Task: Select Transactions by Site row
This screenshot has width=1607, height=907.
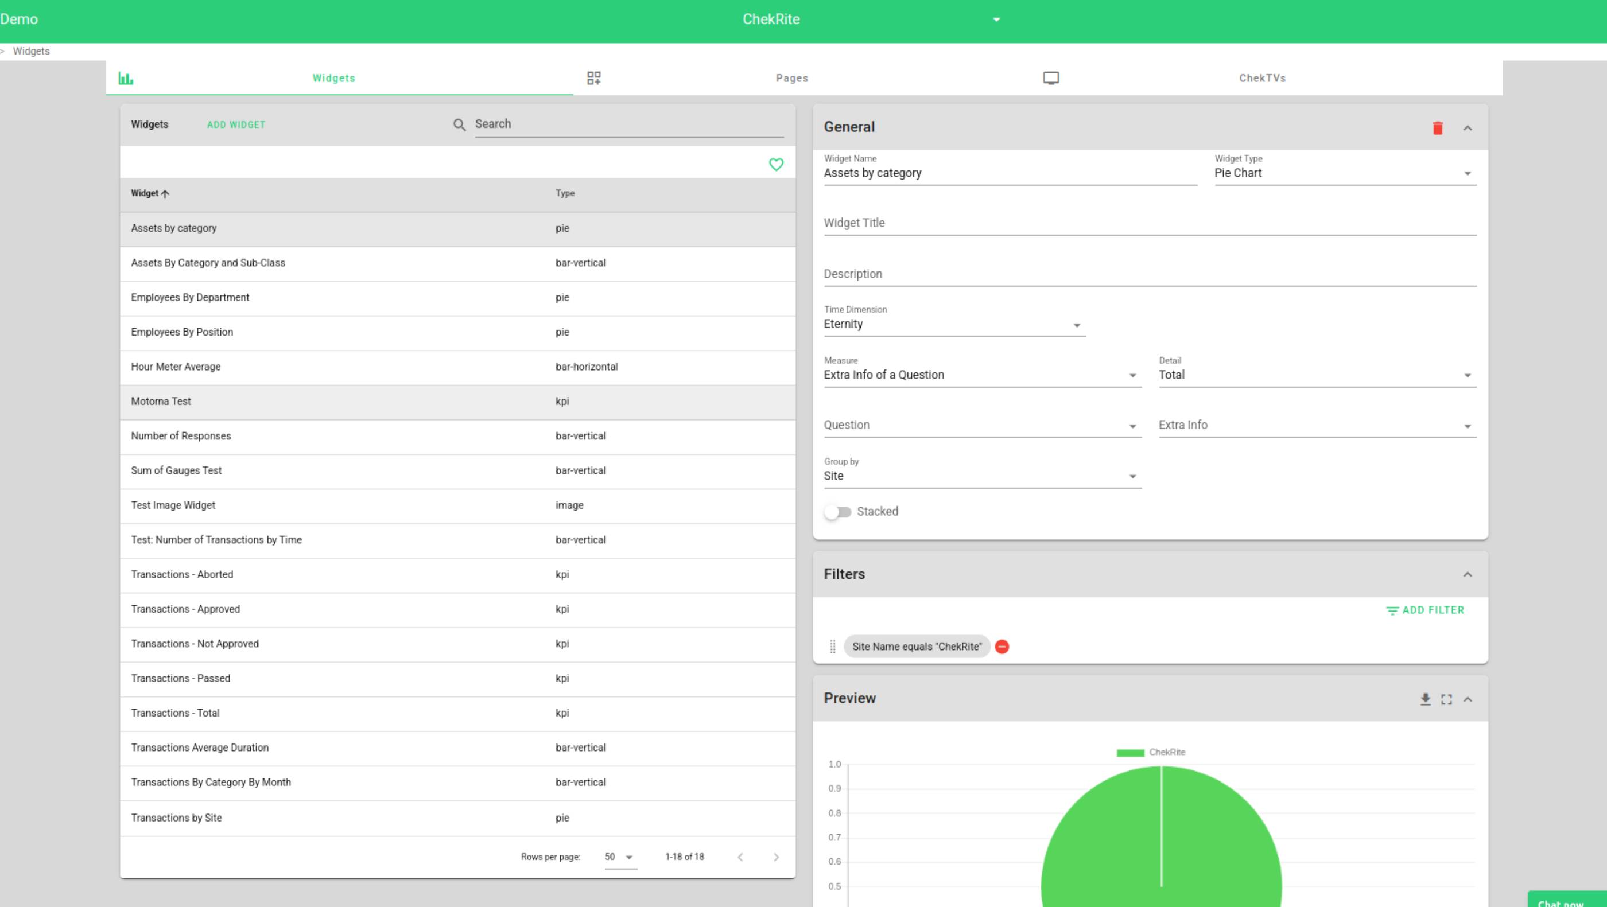Action: click(x=457, y=818)
